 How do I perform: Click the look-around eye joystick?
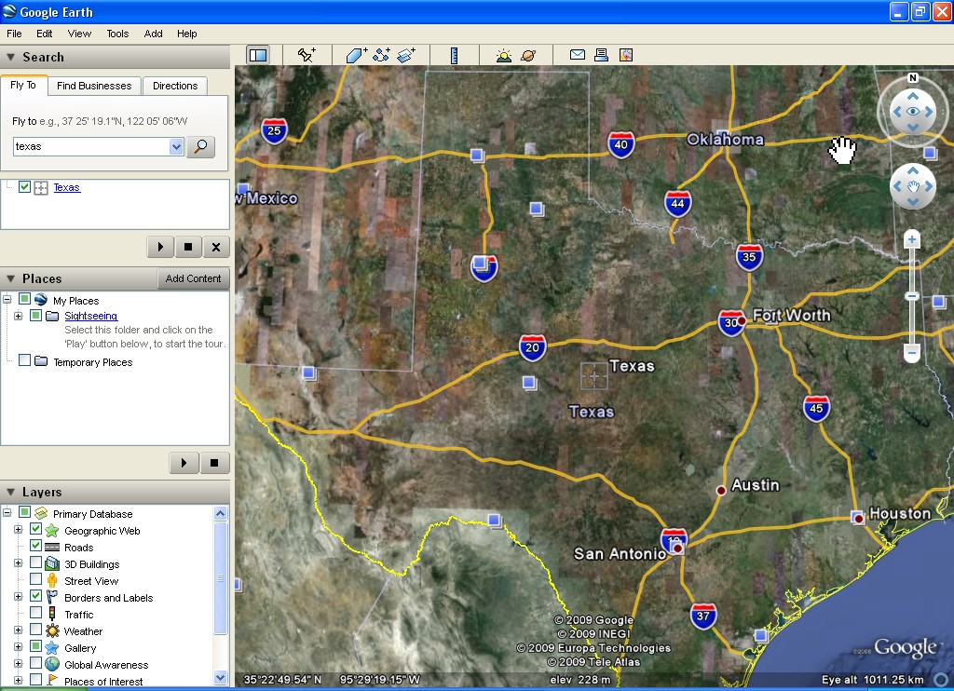(913, 112)
